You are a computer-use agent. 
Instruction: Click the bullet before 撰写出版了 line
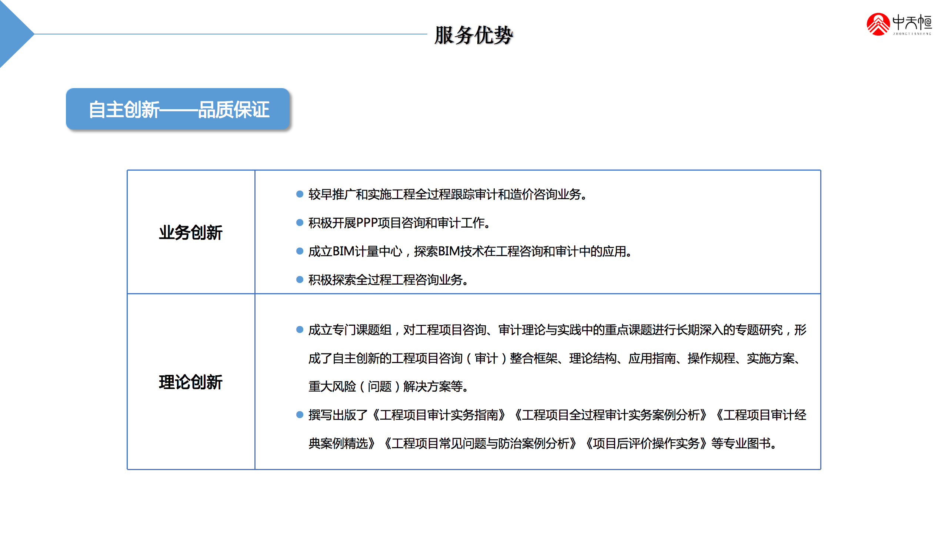coord(300,415)
